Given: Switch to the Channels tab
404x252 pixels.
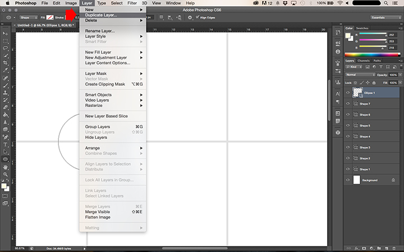Looking at the screenshot, I should point(364,60).
